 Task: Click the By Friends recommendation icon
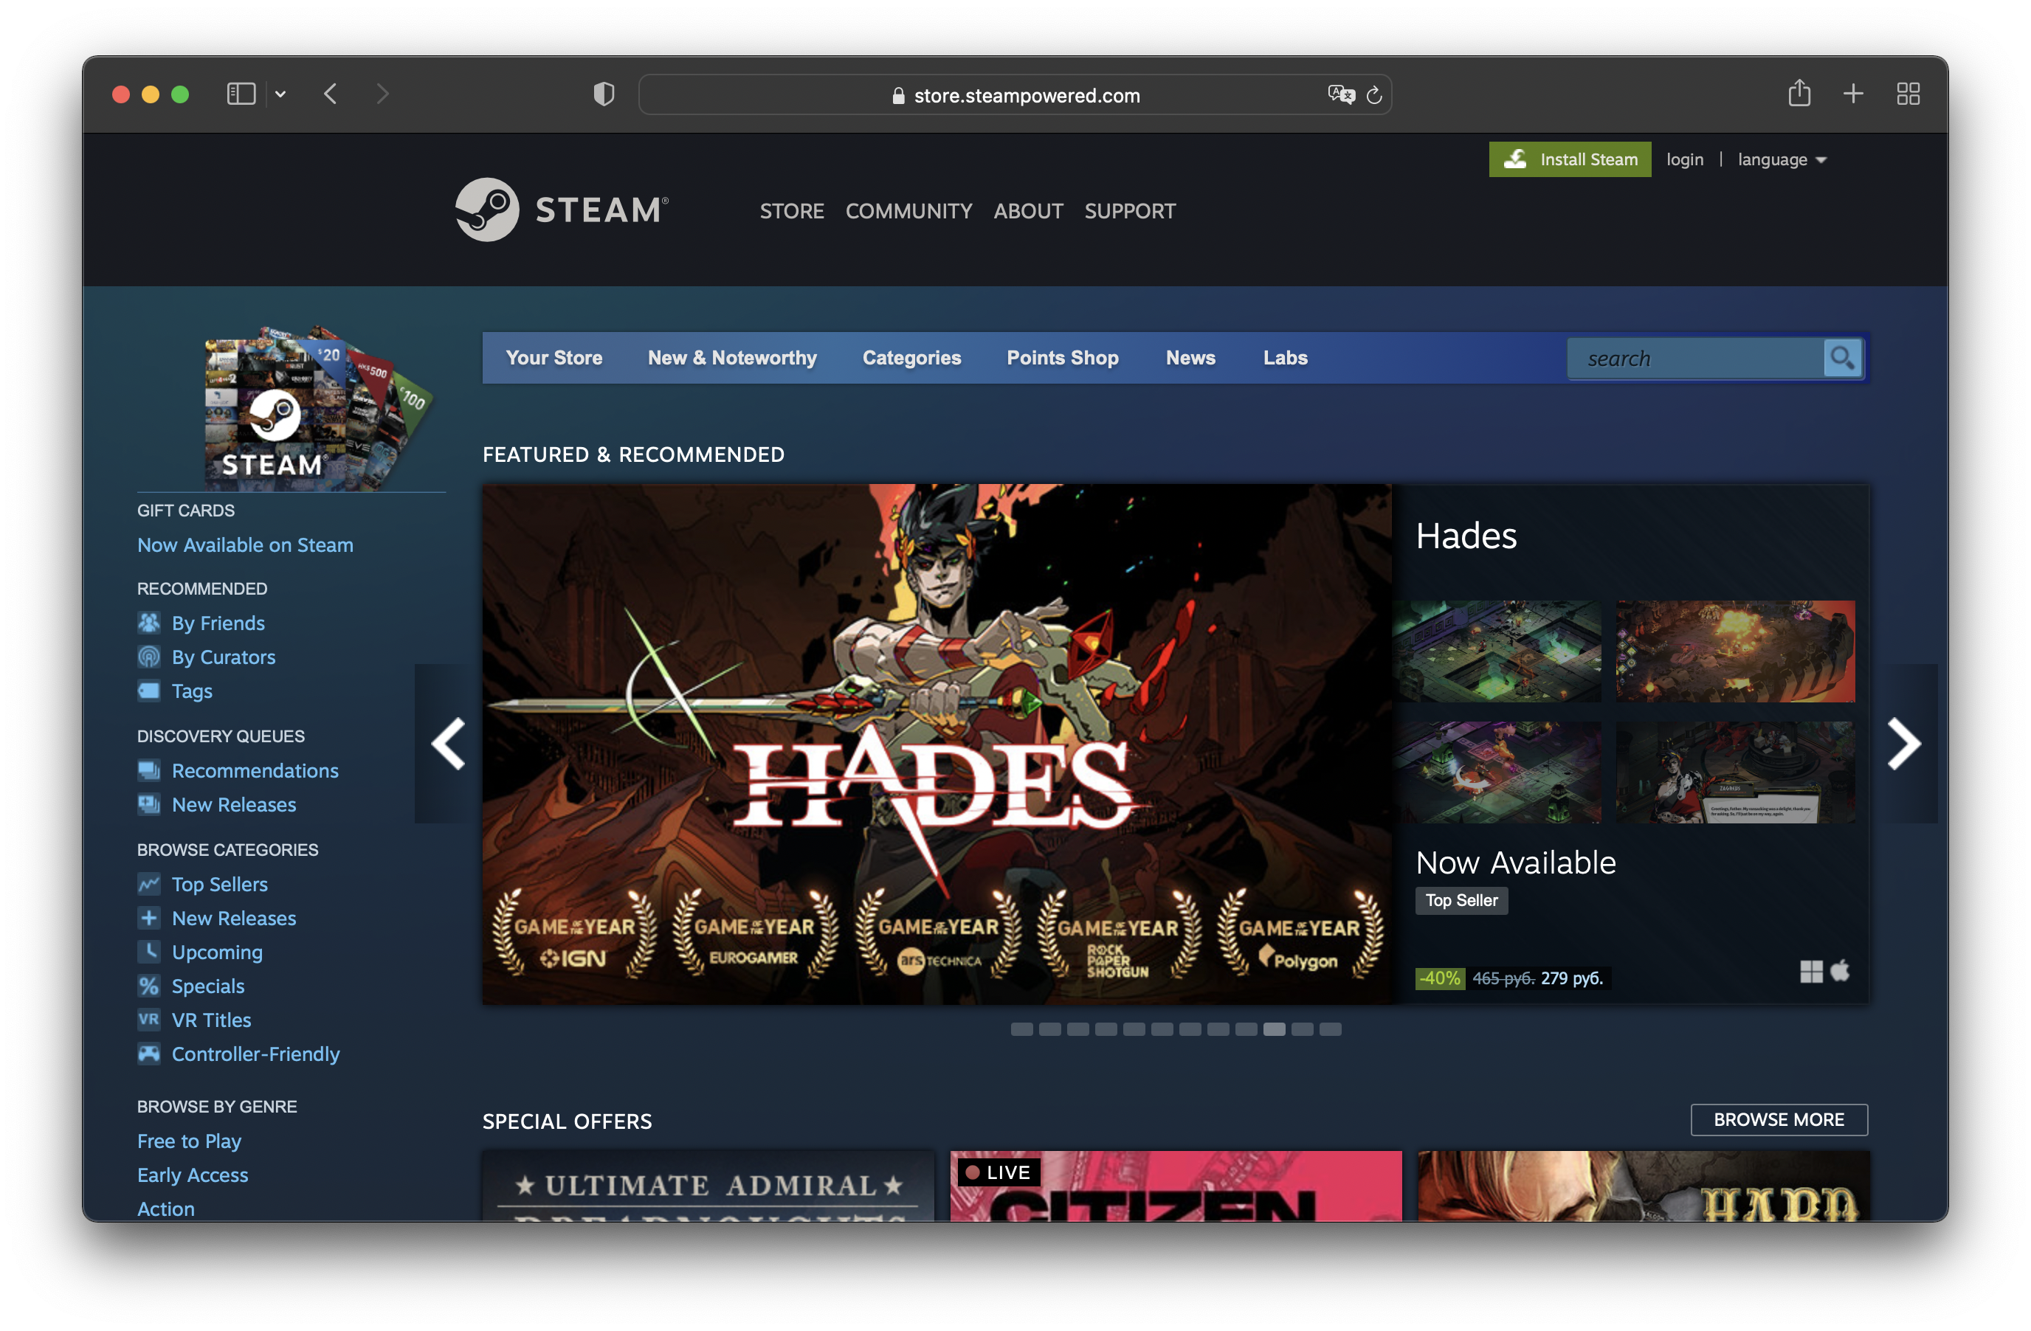coord(148,623)
